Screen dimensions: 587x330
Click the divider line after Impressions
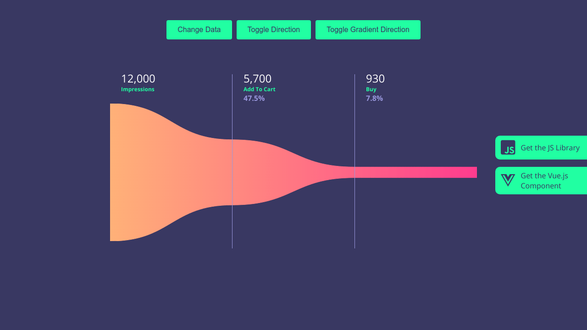(x=233, y=160)
